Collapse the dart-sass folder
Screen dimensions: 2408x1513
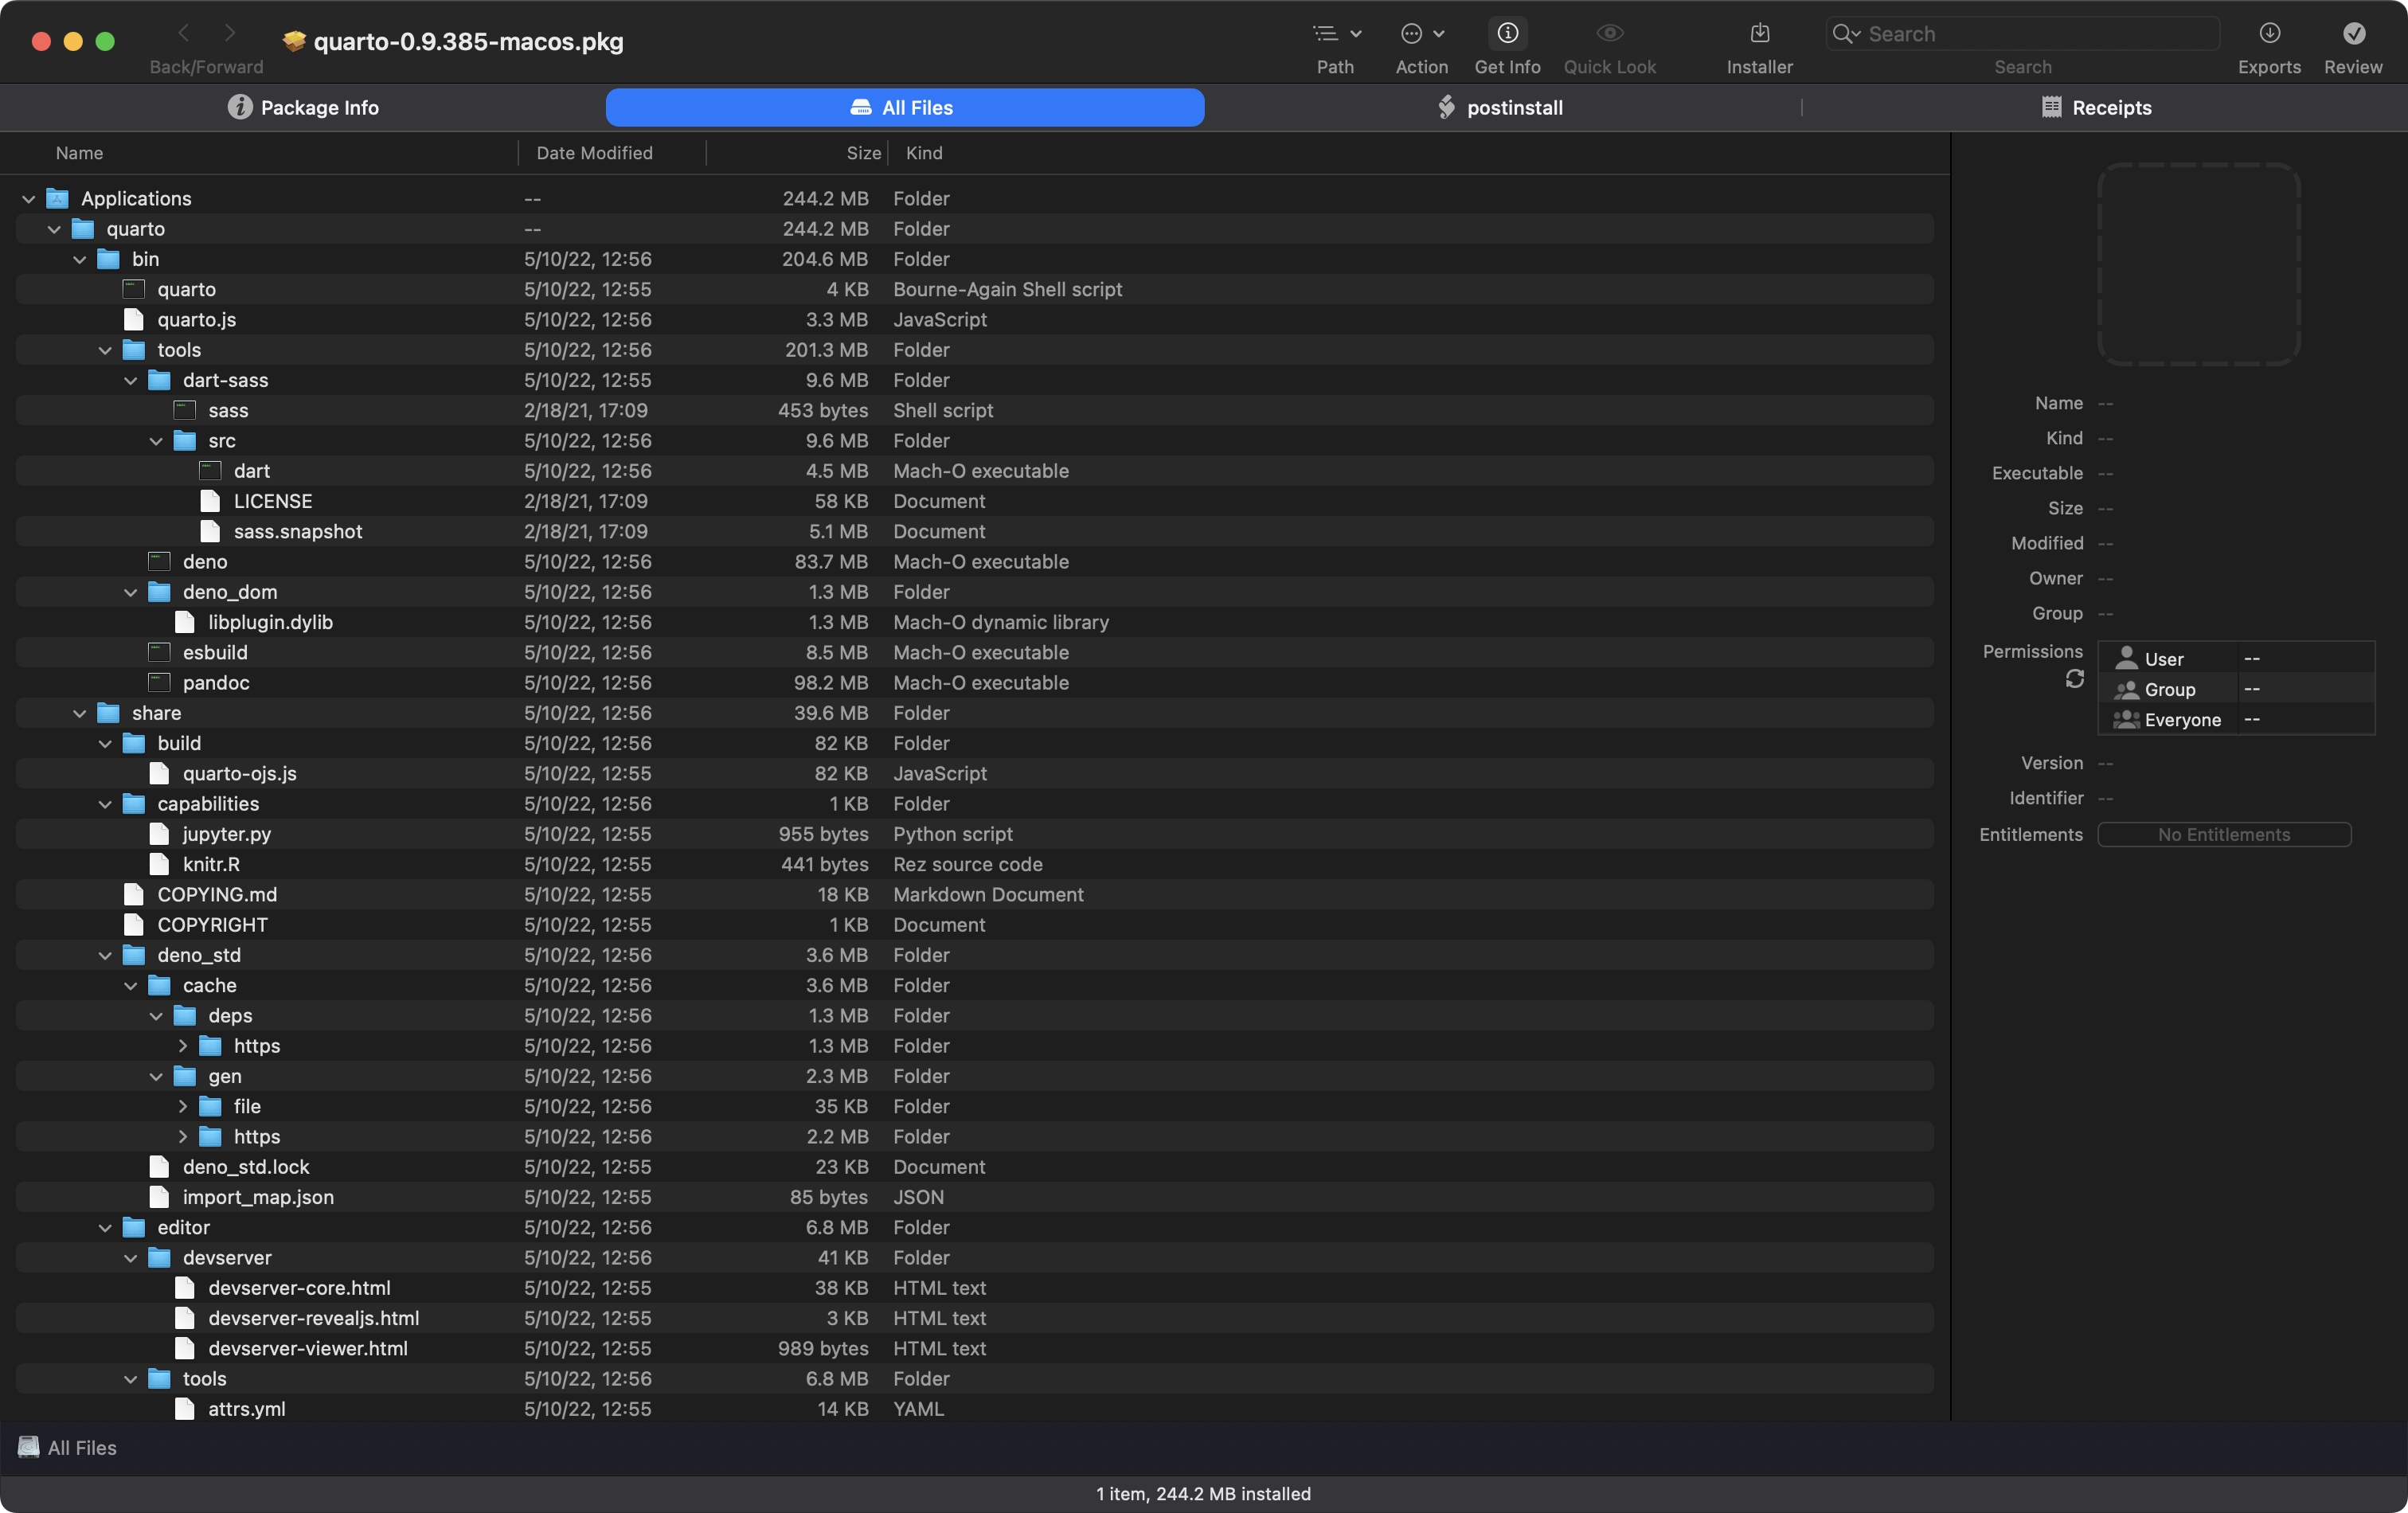pos(131,381)
